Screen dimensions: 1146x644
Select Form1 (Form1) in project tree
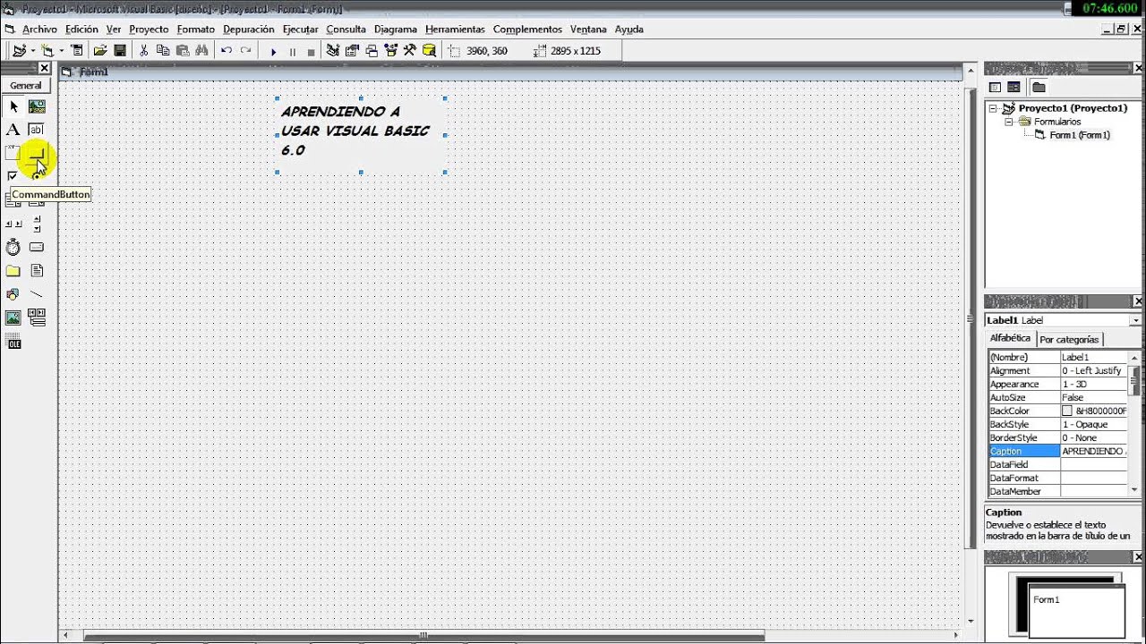pyautogui.click(x=1080, y=135)
